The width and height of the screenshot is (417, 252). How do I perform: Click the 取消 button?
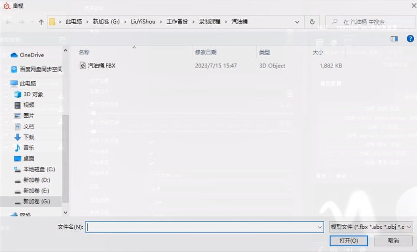coord(393,240)
